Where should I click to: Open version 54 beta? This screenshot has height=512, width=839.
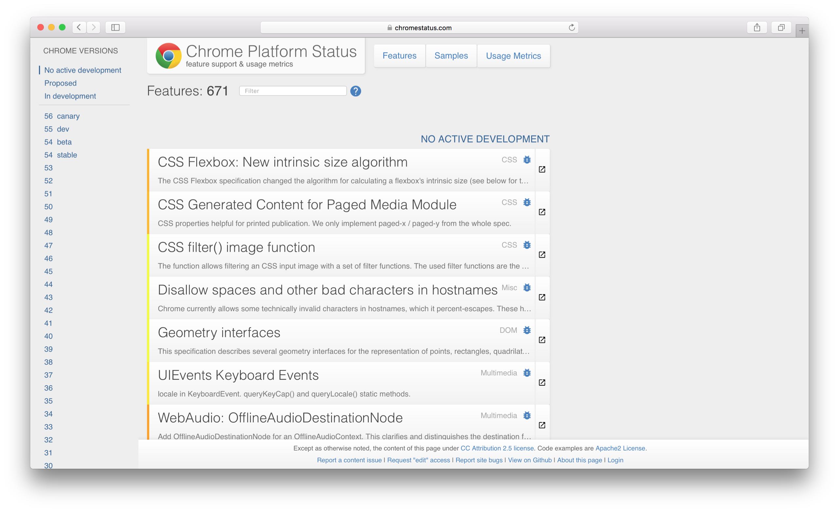click(58, 142)
